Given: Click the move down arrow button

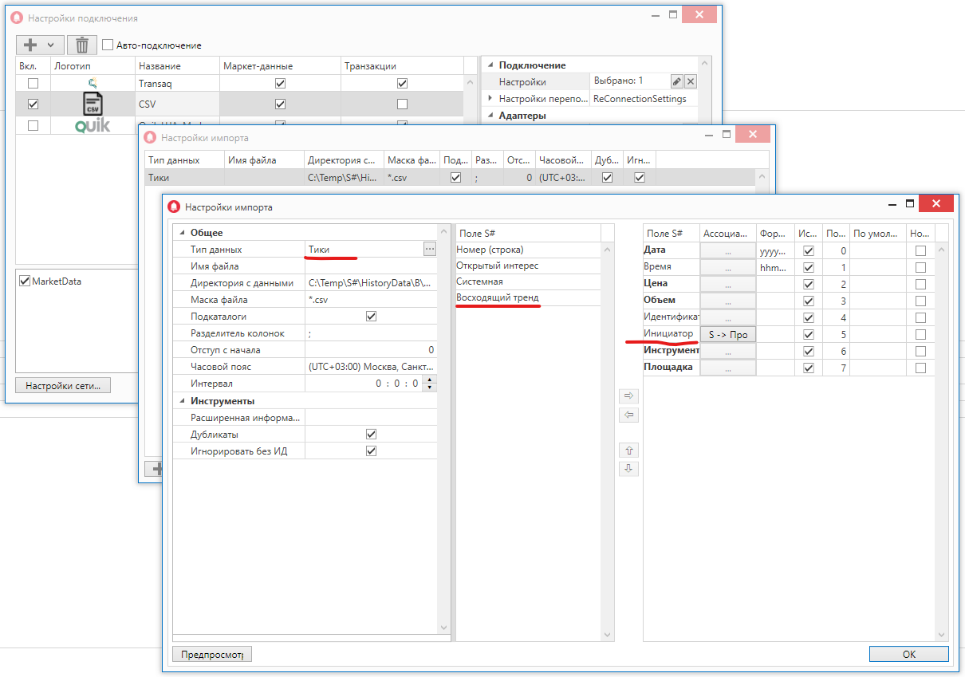Looking at the screenshot, I should pos(629,469).
